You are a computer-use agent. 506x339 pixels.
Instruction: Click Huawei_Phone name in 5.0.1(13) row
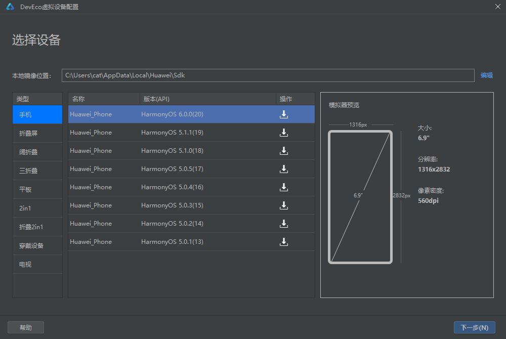(x=91, y=242)
